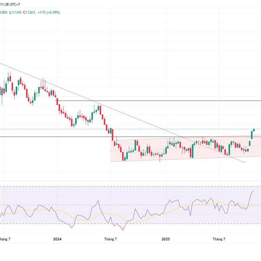Click the (+0.99%) change value
The height and width of the screenshot is (261, 261).
(53, 12)
